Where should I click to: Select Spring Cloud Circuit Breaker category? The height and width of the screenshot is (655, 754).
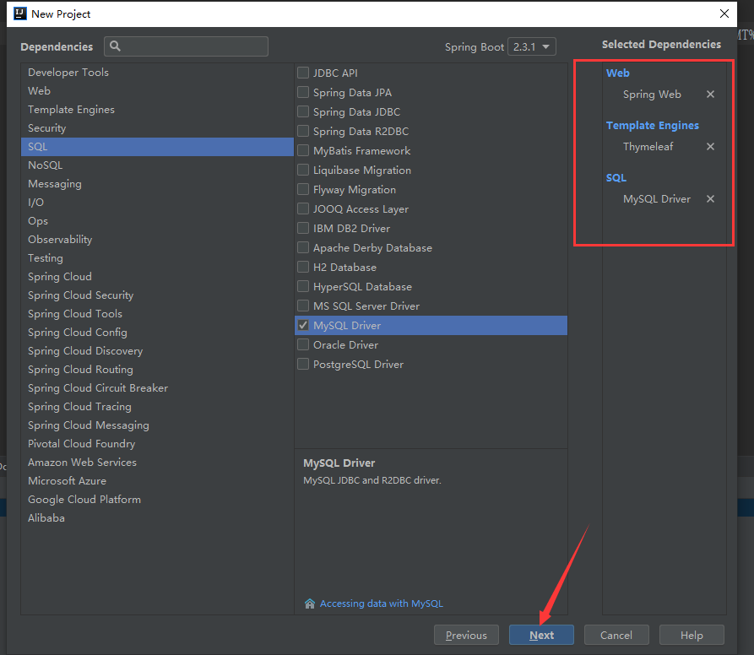tap(157, 388)
